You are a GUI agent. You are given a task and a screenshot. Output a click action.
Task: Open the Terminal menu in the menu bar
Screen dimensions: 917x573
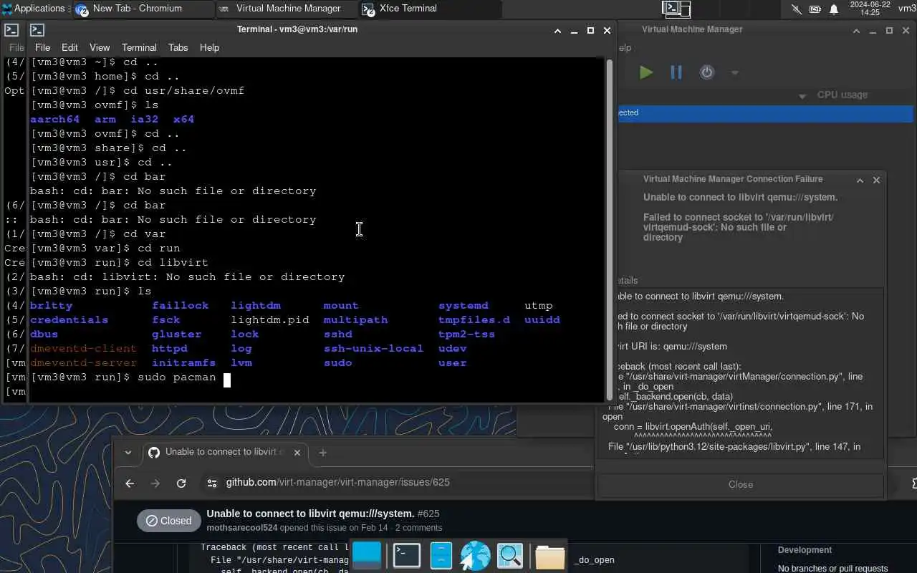click(139, 47)
